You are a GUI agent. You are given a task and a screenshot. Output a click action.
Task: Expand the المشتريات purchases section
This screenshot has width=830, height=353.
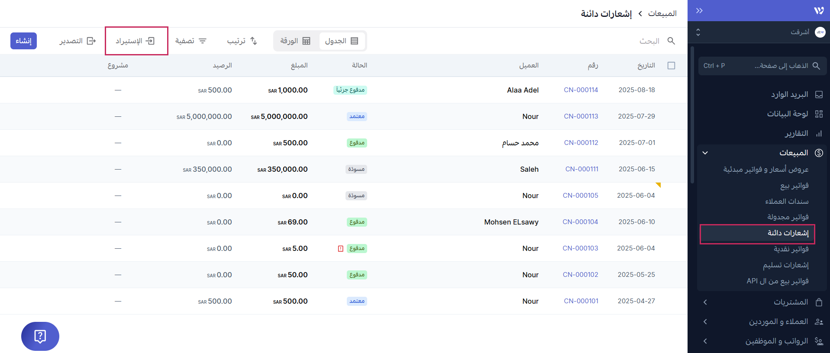coord(705,302)
